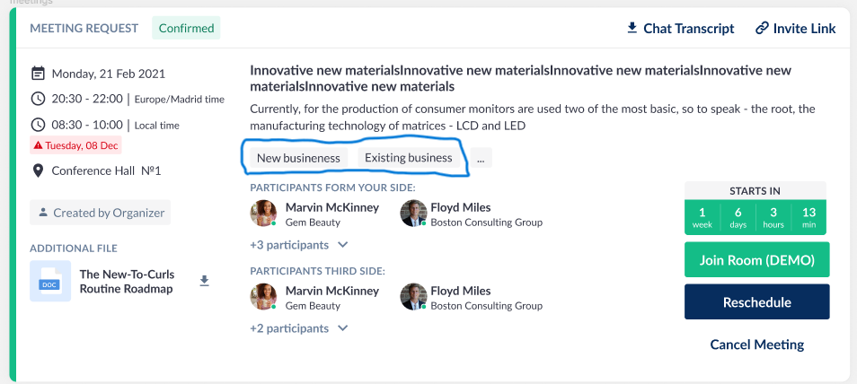Image resolution: width=857 pixels, height=384 pixels.
Task: Select the New busineness tag
Action: (298, 158)
